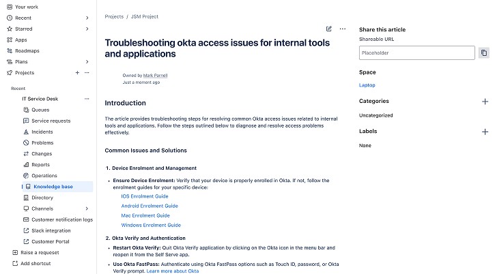
Task: Click the Directory building icon
Action: pos(26,198)
